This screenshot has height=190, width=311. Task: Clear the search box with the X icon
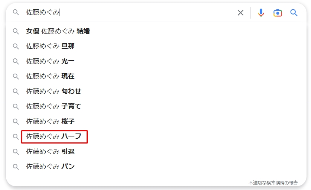click(240, 13)
